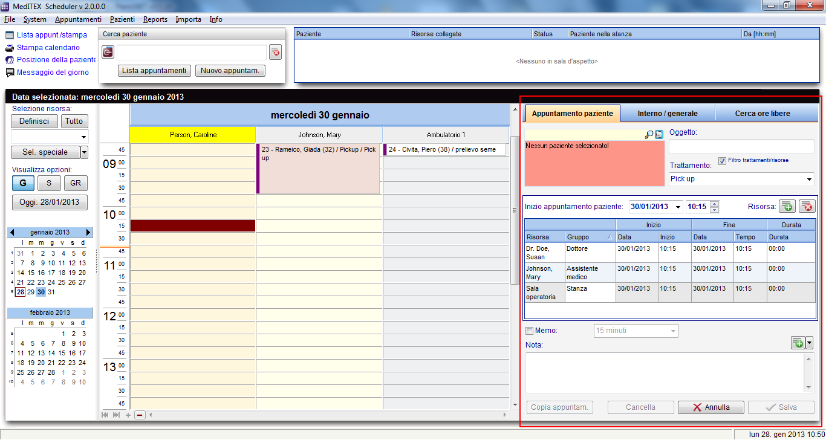Open the Trattamento Pick up dropdown
Screen dimensions: 826x440
coord(809,179)
